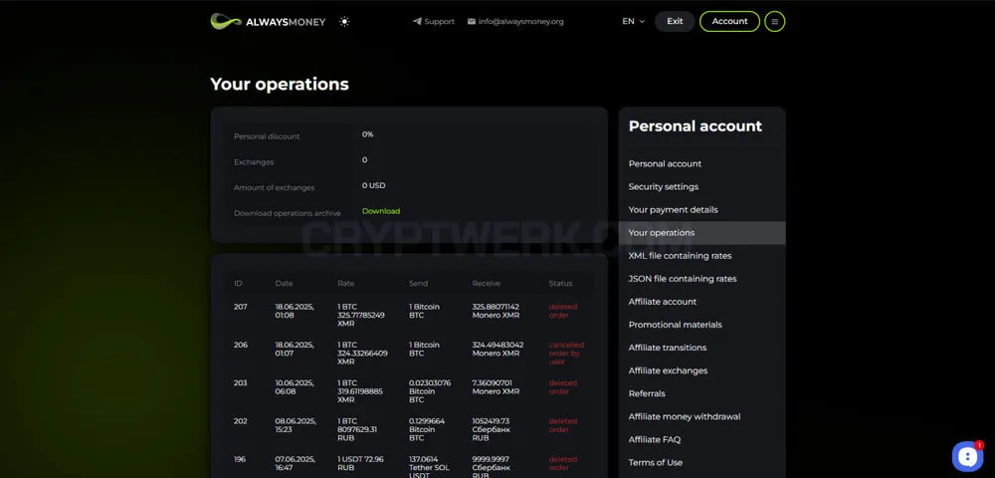Click rate 1 BTC 8097629.31 RUB
995x478 pixels.
(357, 429)
